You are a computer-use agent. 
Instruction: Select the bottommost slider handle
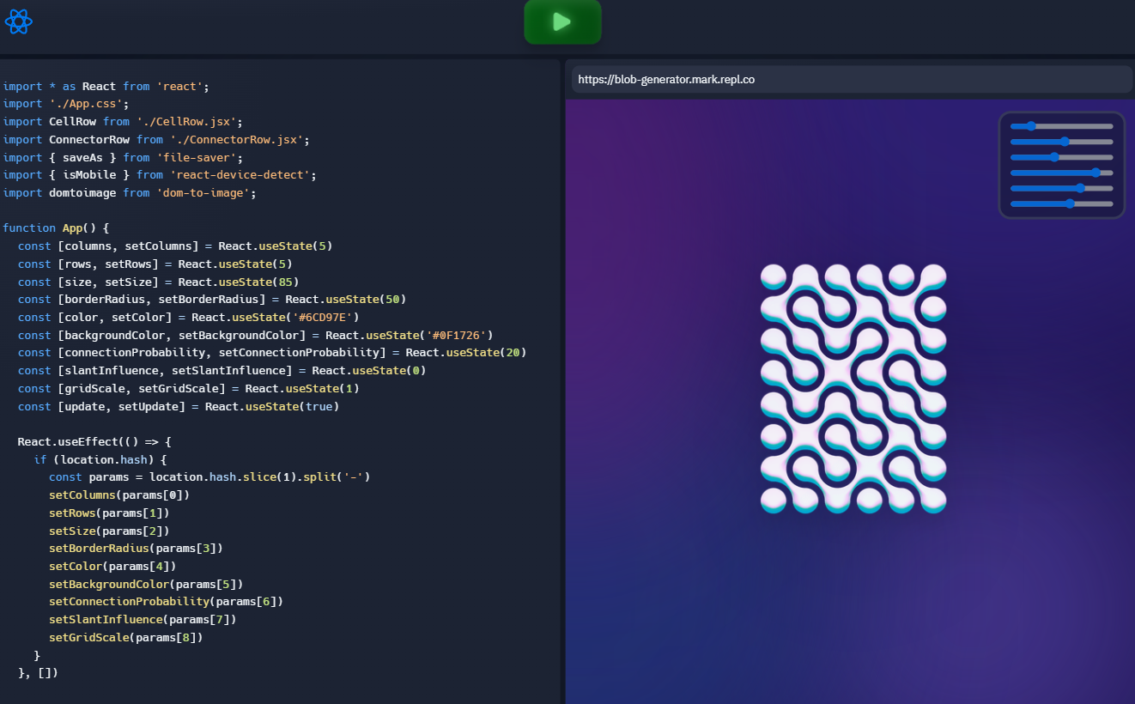coord(1069,203)
